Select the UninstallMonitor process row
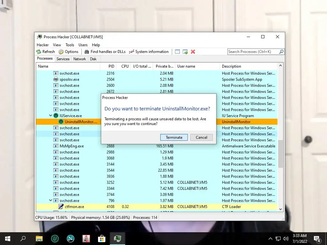Screen dimensions: 327x245 (157, 122)
